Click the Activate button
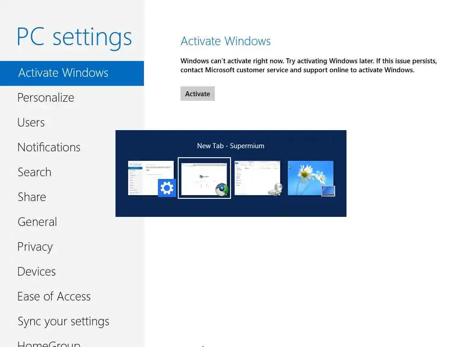Viewport: 462px width, 347px height. 198,94
